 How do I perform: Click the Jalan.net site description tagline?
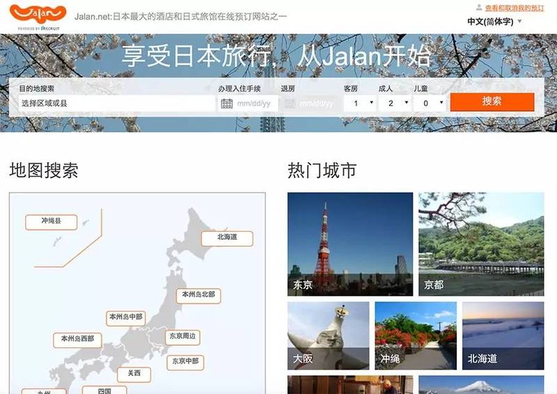(x=180, y=16)
